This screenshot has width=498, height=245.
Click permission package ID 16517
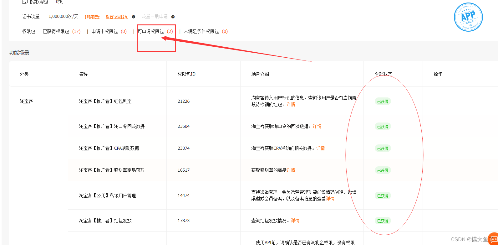[184, 170]
